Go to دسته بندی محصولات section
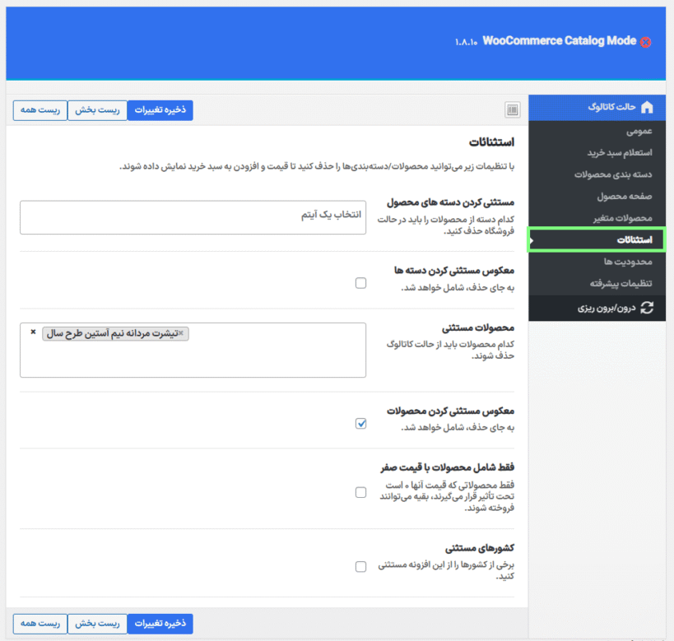 pyautogui.click(x=597, y=174)
